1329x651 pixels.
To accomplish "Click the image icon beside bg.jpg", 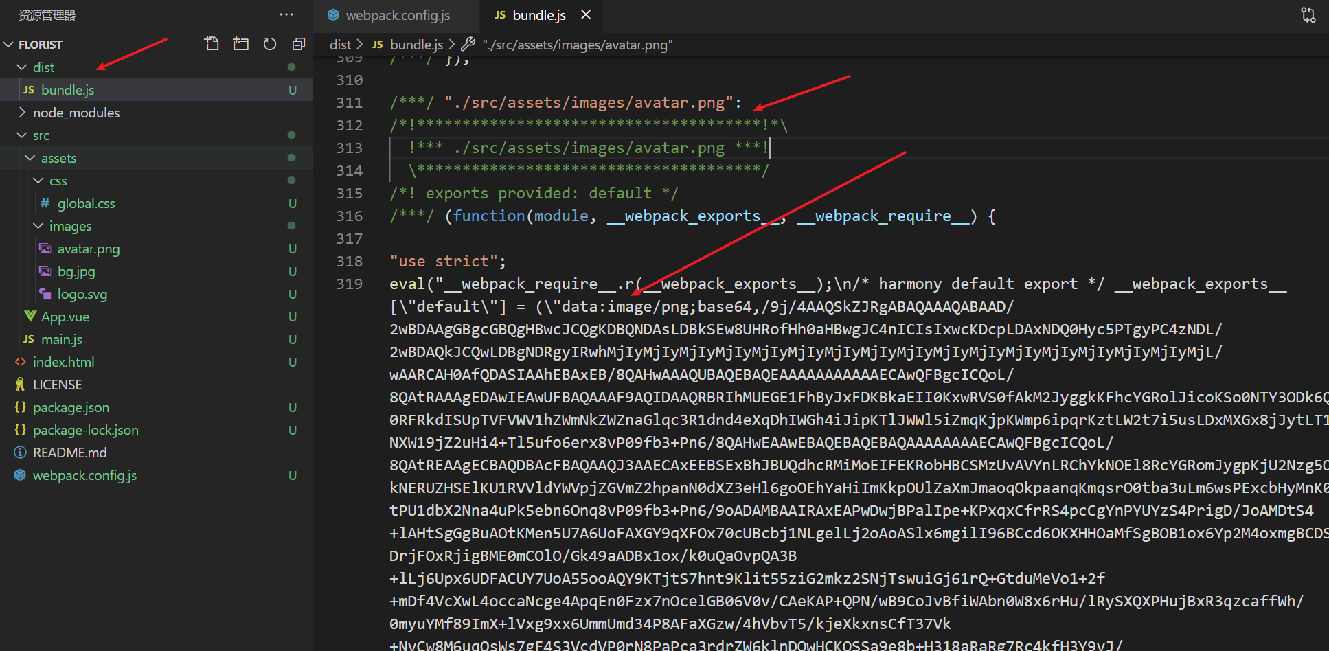I will (45, 271).
